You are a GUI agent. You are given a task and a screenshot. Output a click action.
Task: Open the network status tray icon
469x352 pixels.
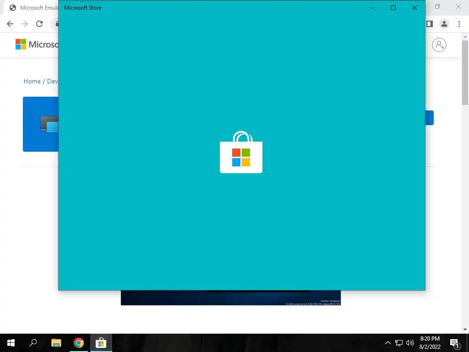399,343
